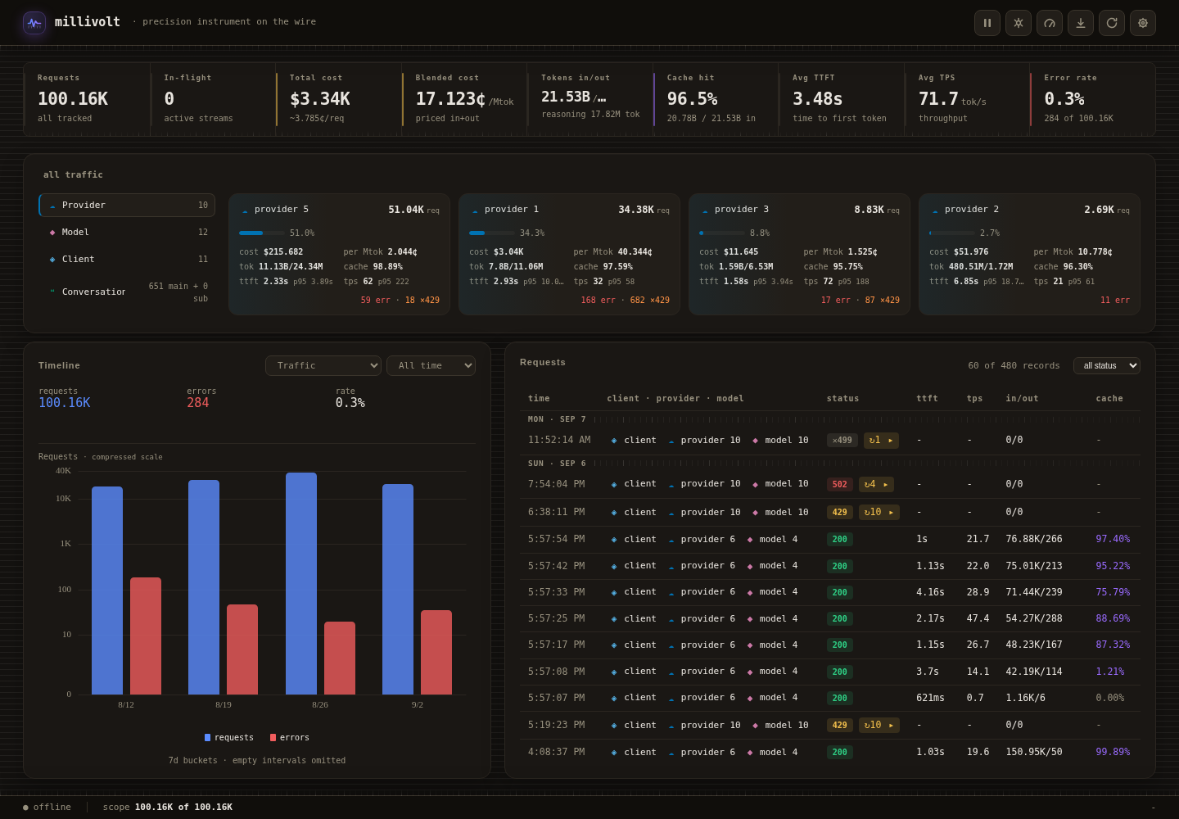Expand the ↻10 retries on 6:38:11 PM

click(879, 513)
